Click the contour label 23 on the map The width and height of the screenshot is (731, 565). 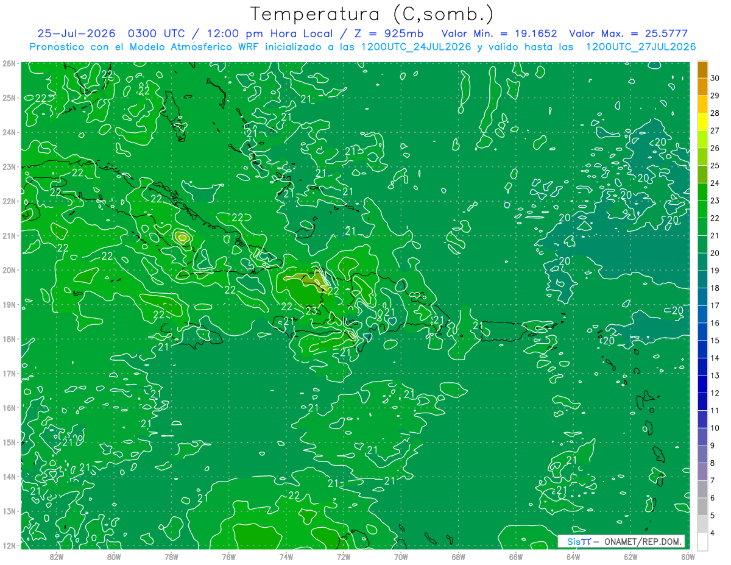point(311,311)
